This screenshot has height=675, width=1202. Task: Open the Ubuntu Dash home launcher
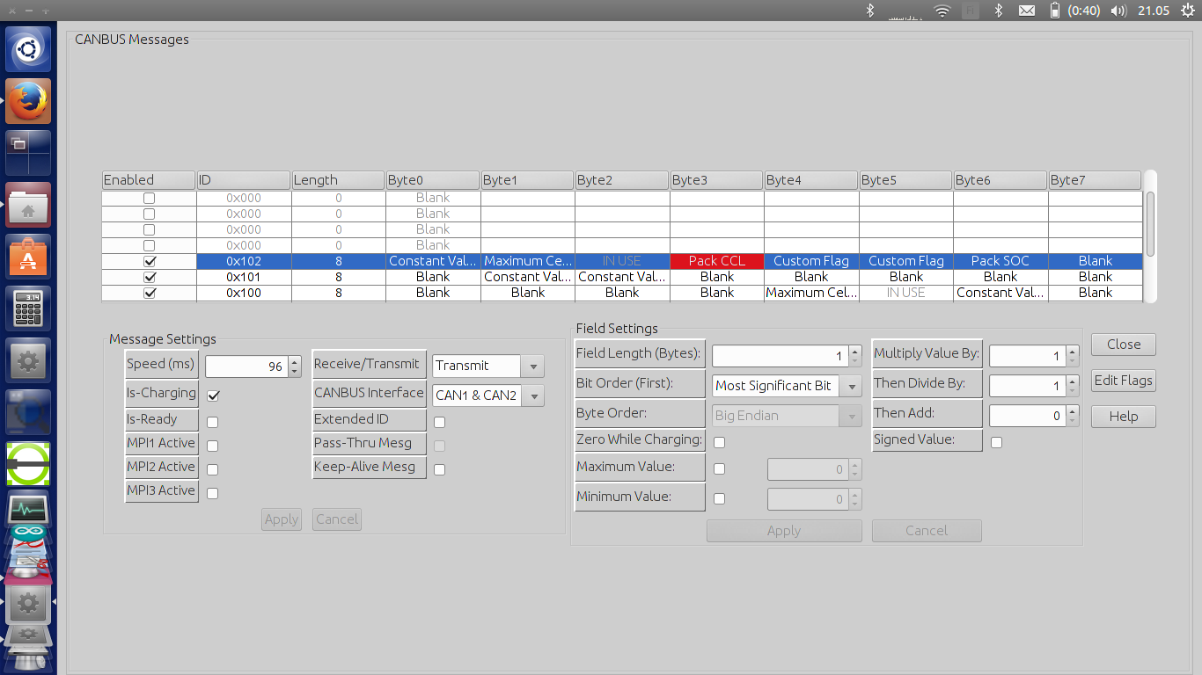click(x=28, y=49)
